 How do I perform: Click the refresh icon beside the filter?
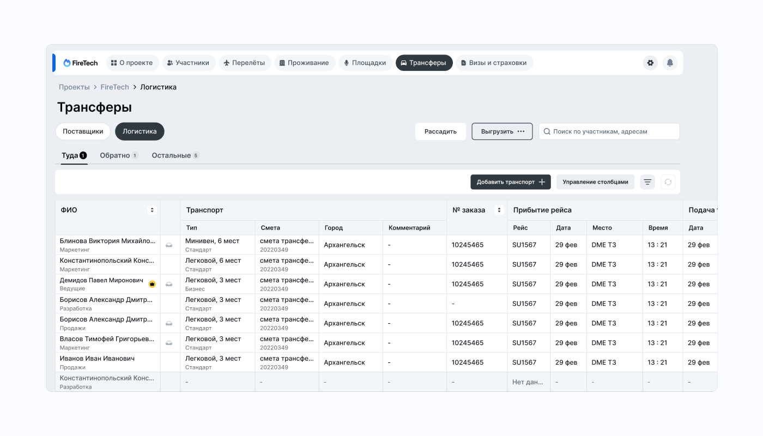coord(668,182)
